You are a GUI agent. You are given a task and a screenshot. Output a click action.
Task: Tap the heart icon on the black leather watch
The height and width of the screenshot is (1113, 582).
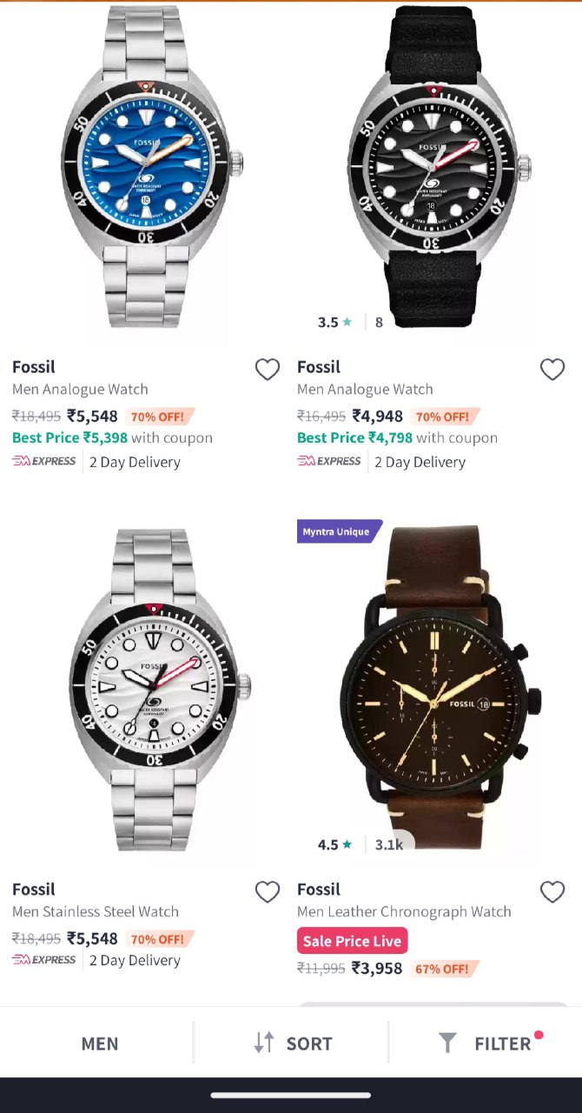click(x=552, y=370)
